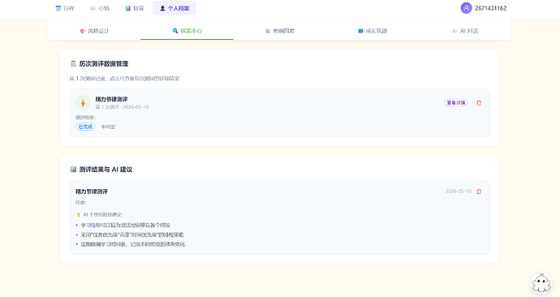Click the clipboard icon beside 历次测评数据管理
Viewport: 560px width, 297px height.
73,63
